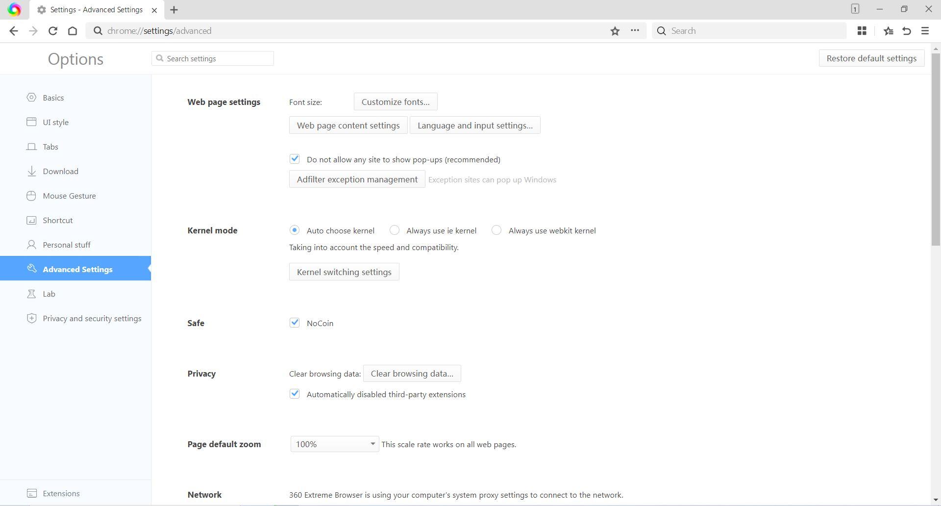Go to the home page icon
The height and width of the screenshot is (506, 941).
click(73, 31)
